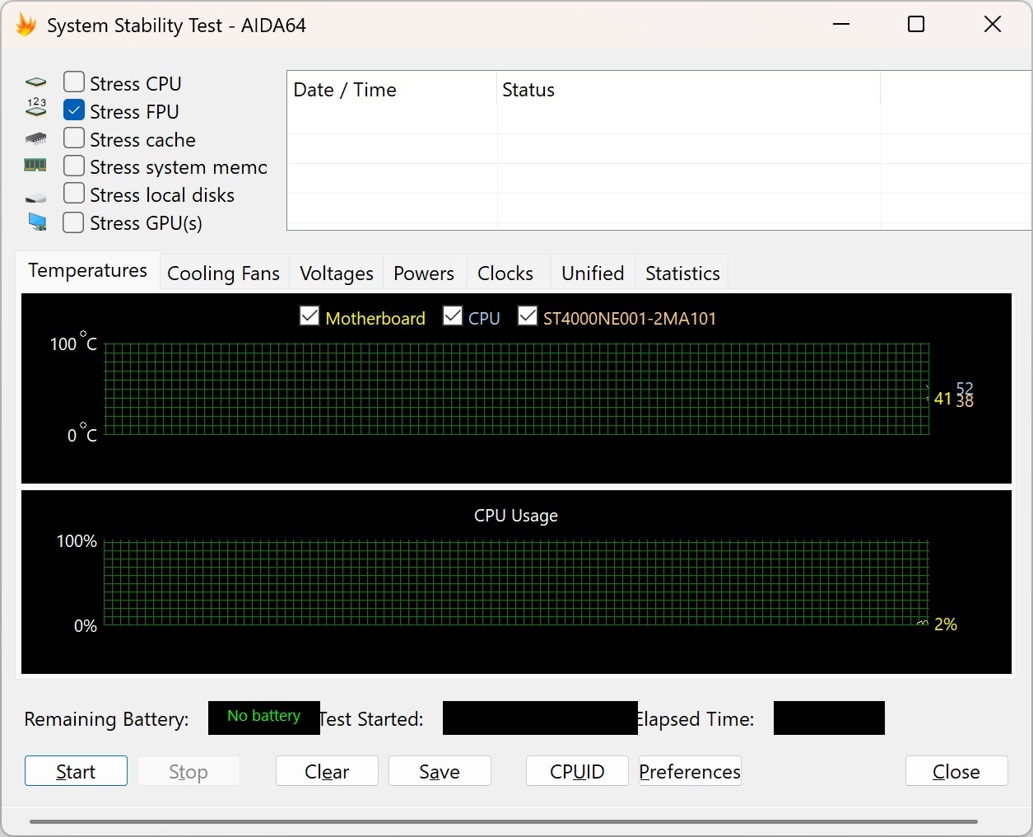Viewport: 1033px width, 837px height.
Task: Click the AIDA64 flame icon in title bar
Action: pyautogui.click(x=26, y=25)
